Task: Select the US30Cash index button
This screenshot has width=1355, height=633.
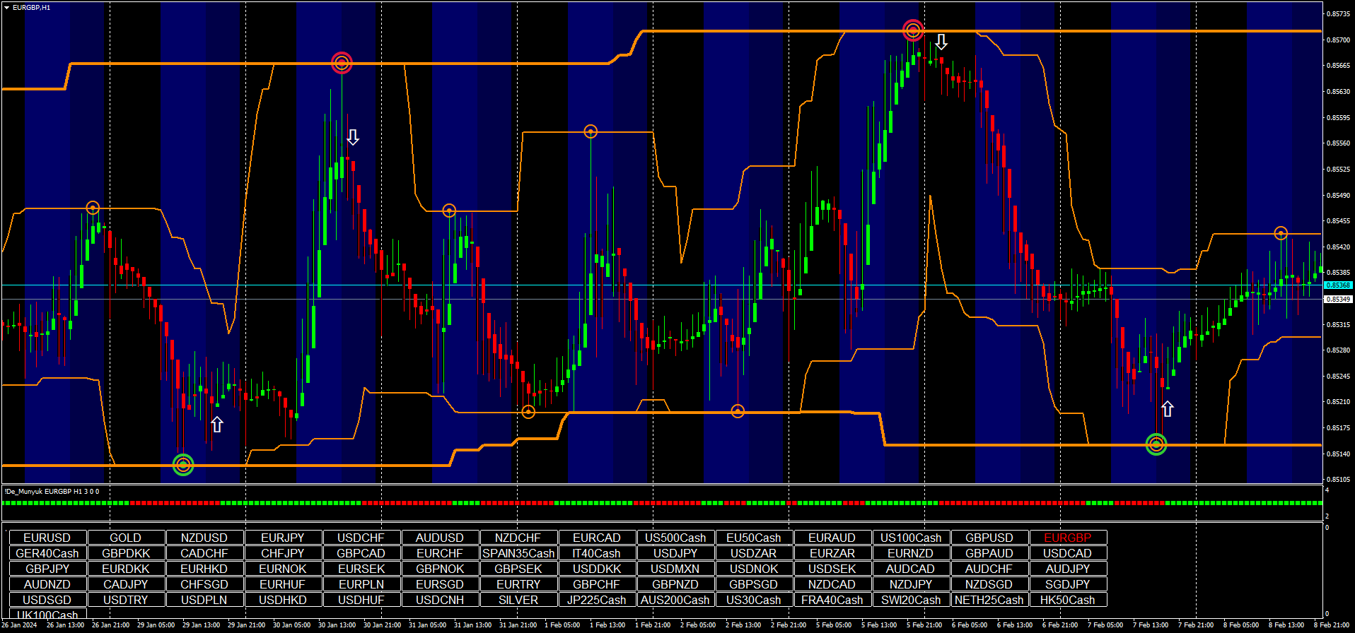Action: click(753, 600)
